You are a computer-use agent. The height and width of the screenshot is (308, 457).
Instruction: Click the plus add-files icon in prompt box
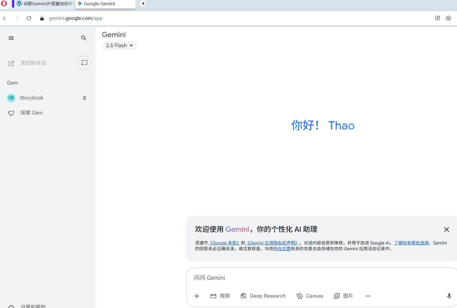point(197,296)
